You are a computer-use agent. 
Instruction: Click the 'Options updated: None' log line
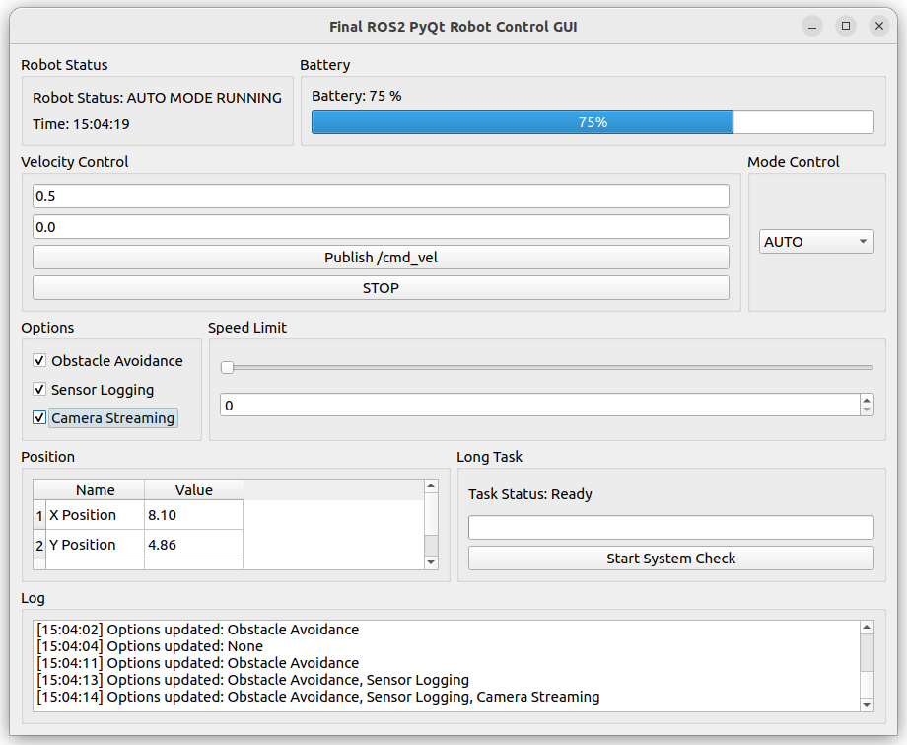pos(150,646)
